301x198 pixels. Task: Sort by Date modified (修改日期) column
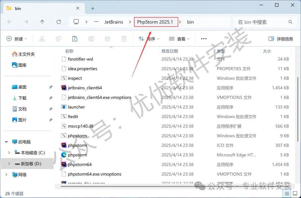pyautogui.click(x=169, y=51)
